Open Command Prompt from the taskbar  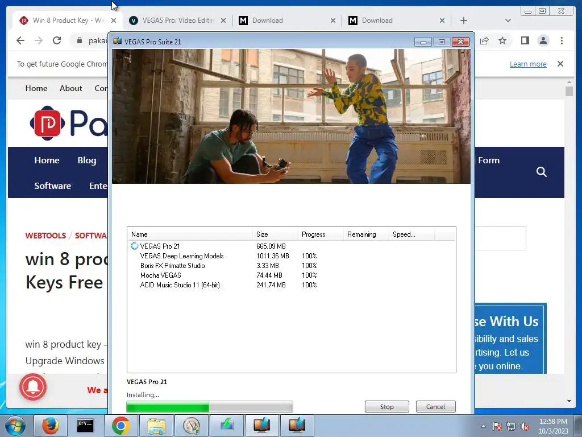coord(85,426)
